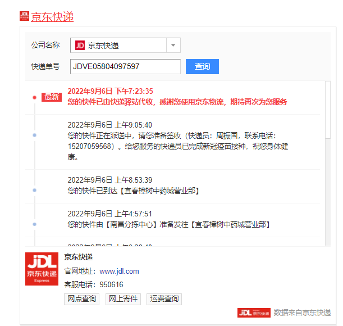Click the customer service number 950616
Screen dimensions: 343x326
point(111,284)
